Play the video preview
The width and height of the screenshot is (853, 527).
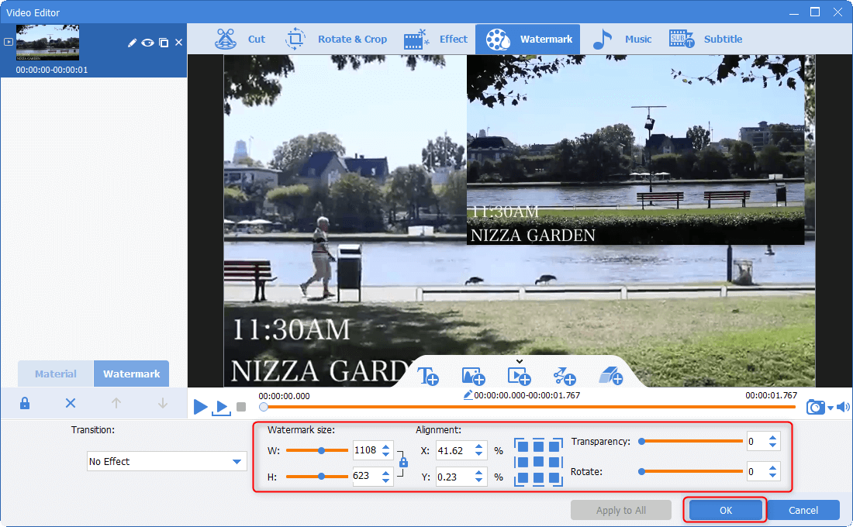coord(200,407)
